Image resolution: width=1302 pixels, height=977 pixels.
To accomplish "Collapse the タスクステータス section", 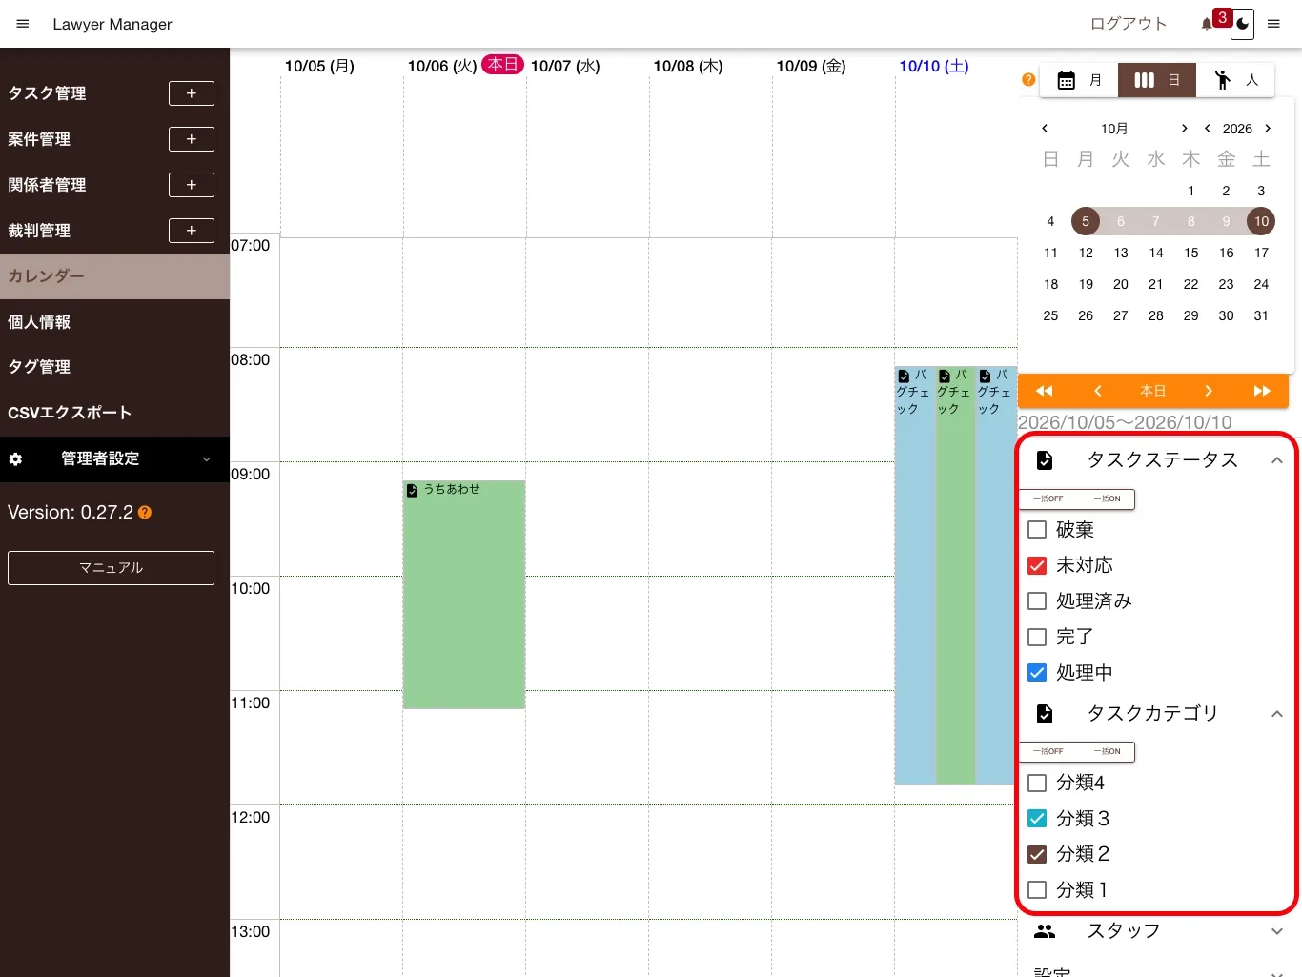I will pyautogui.click(x=1277, y=460).
